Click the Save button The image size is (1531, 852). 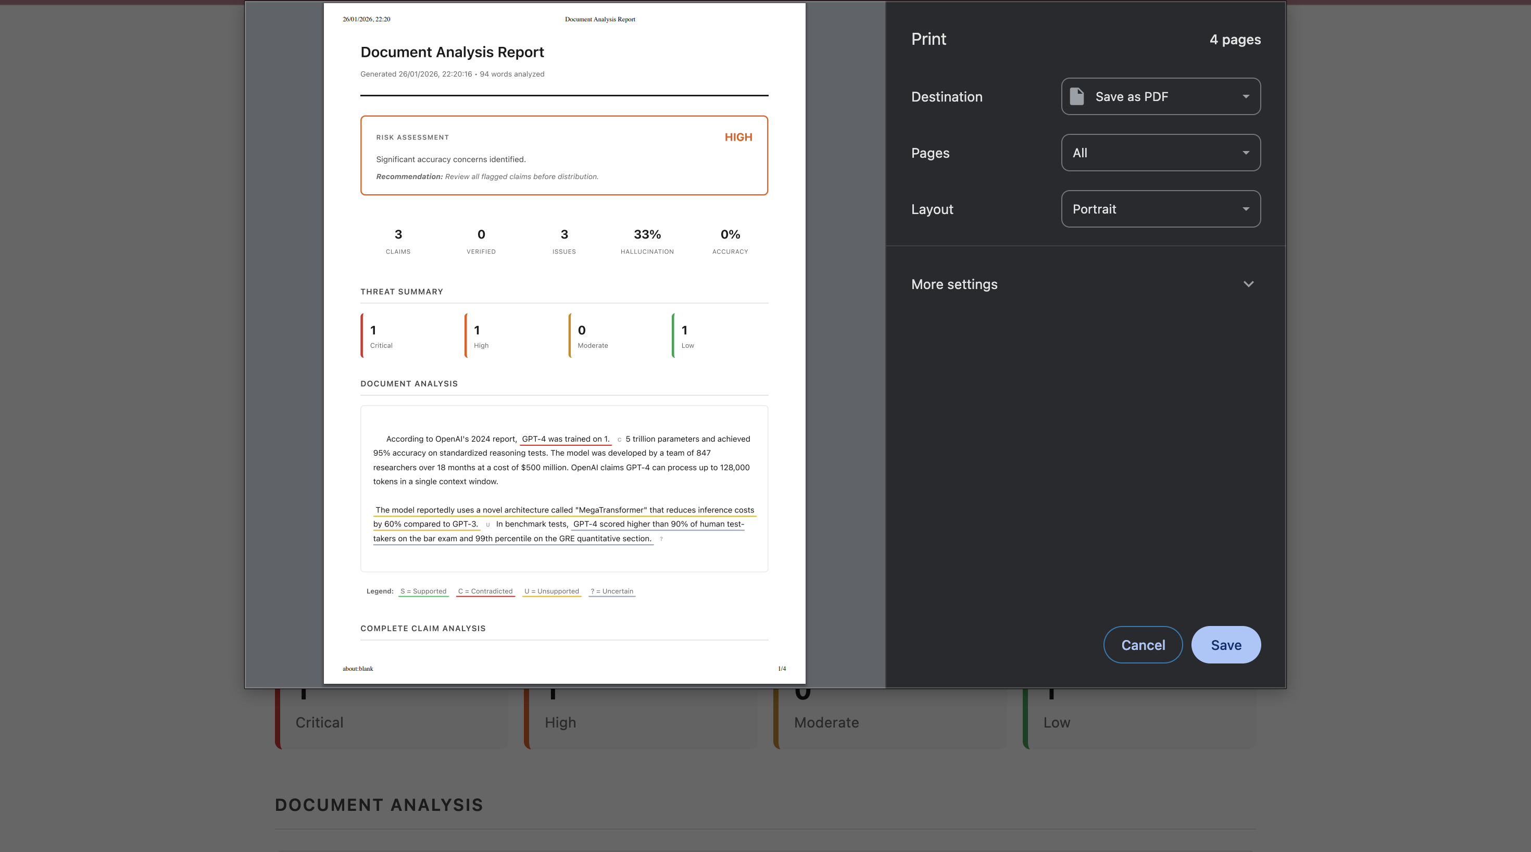coord(1225,645)
